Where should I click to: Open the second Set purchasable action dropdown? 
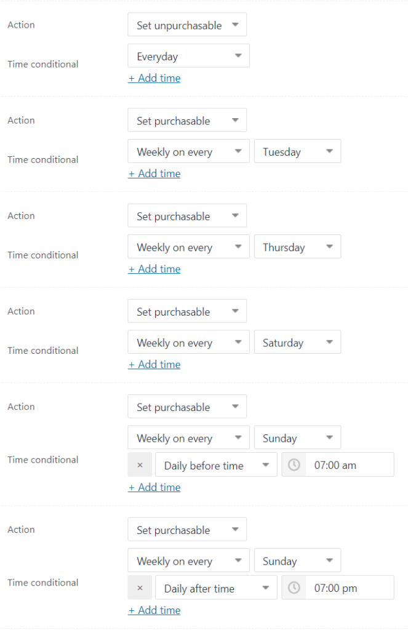(x=186, y=215)
